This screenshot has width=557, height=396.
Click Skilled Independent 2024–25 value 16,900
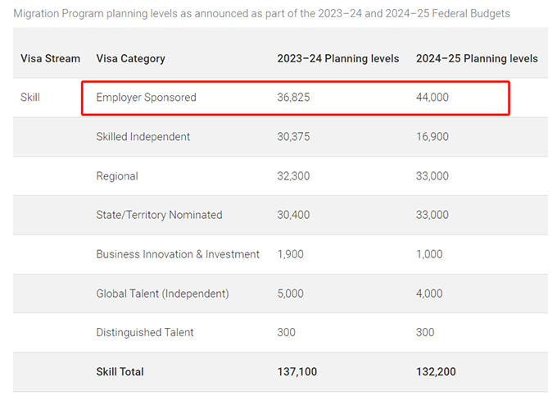[432, 137]
